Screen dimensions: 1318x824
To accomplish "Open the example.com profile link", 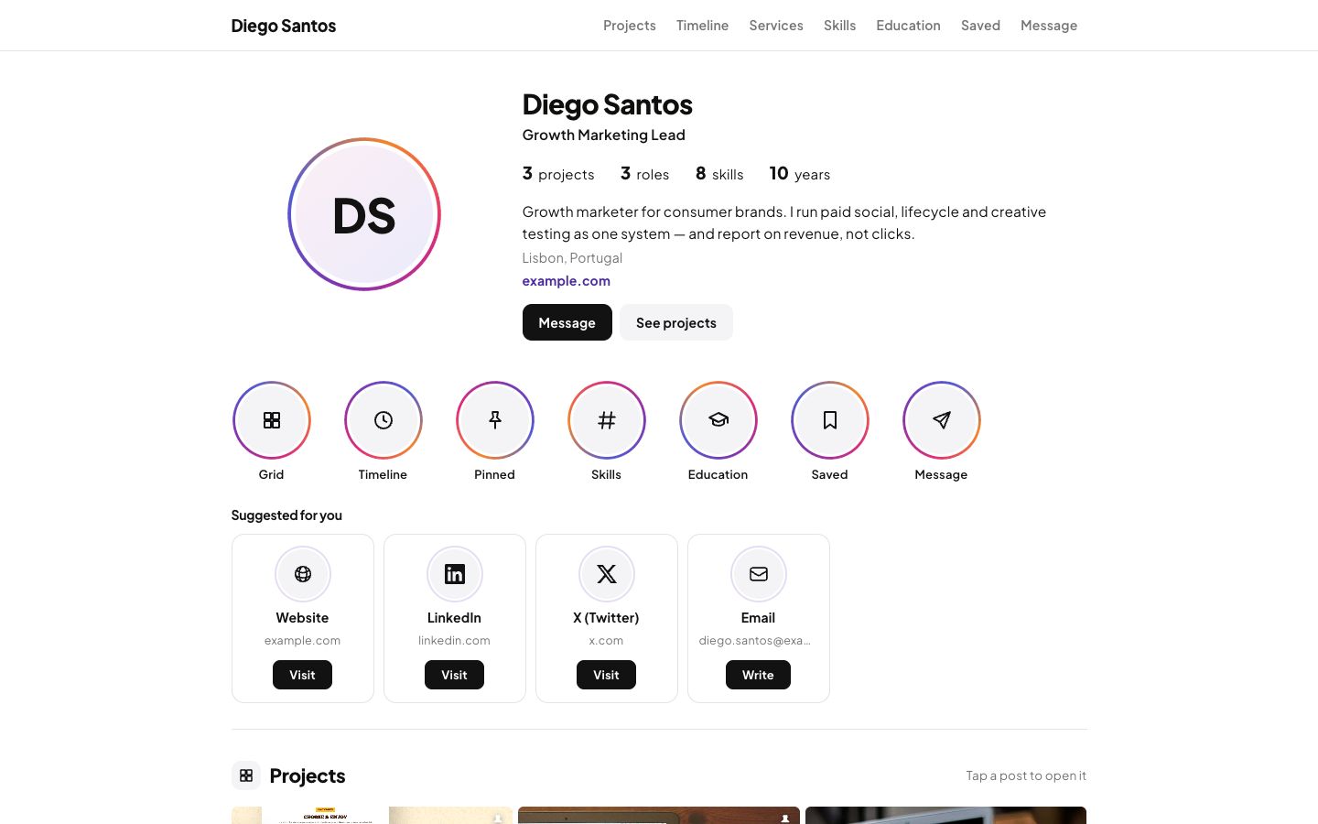I will pyautogui.click(x=567, y=281).
